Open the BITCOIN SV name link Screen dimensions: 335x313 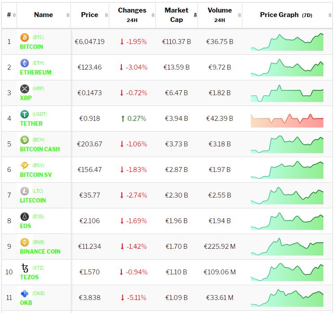pos(36,175)
